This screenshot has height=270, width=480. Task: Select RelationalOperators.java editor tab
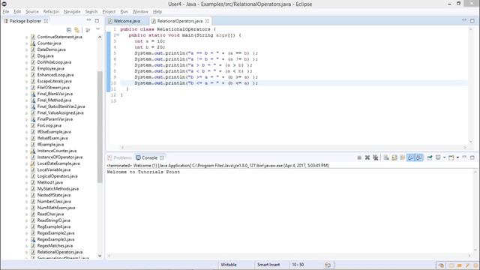pyautogui.click(x=180, y=21)
